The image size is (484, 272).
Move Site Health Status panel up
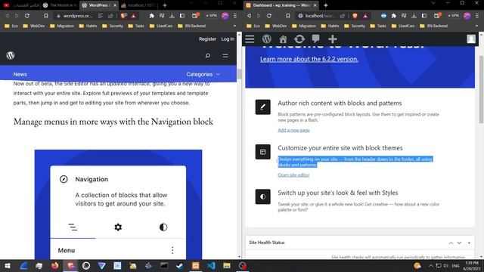[x=451, y=243]
